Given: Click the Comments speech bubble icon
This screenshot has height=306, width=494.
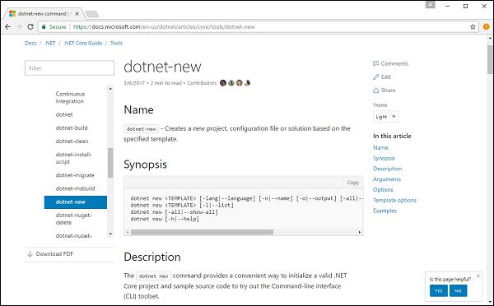Looking at the screenshot, I should (x=376, y=63).
